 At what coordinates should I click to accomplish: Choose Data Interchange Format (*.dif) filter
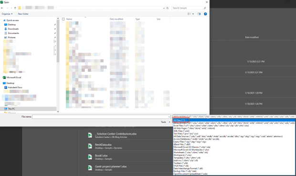[x=234, y=168]
